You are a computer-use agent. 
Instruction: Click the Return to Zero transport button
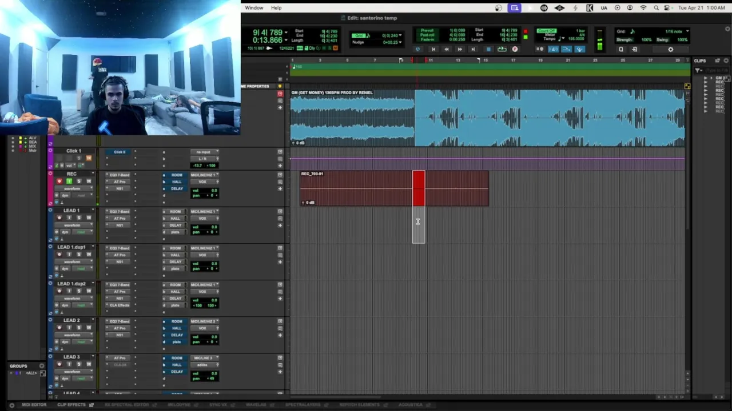coord(433,50)
